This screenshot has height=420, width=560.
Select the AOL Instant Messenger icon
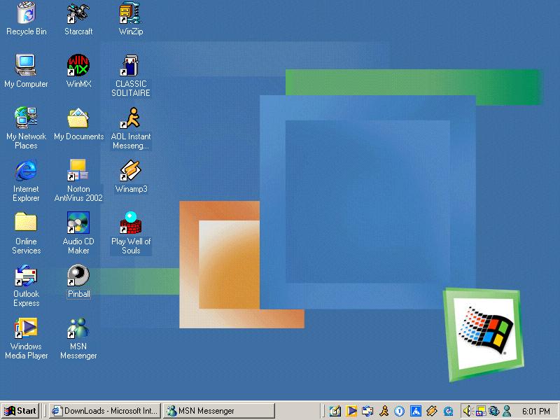tap(131, 118)
